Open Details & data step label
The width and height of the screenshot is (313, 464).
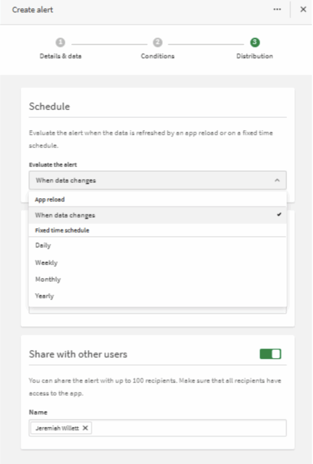coord(60,56)
